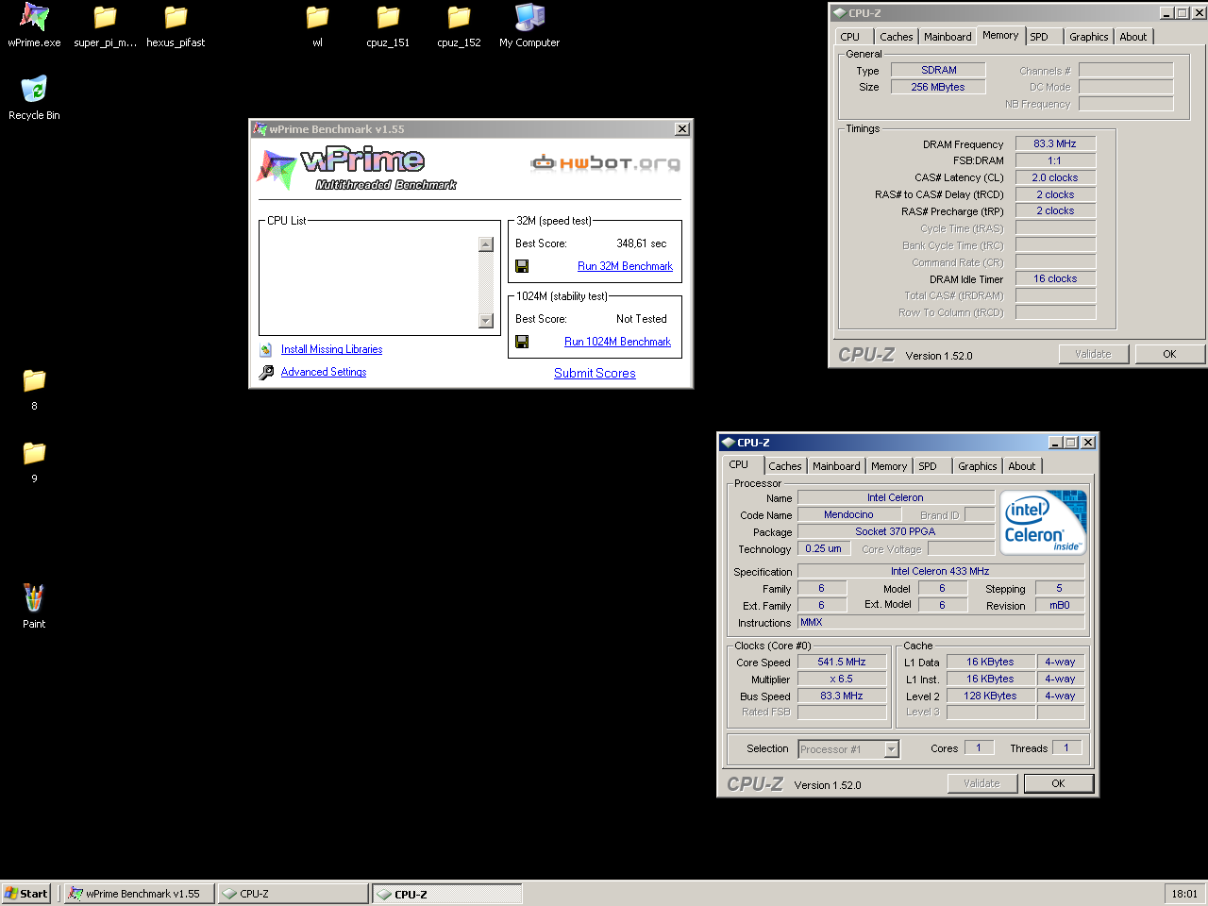Click the Core Speed value 541.5 MHz
The height and width of the screenshot is (906, 1208).
842,662
